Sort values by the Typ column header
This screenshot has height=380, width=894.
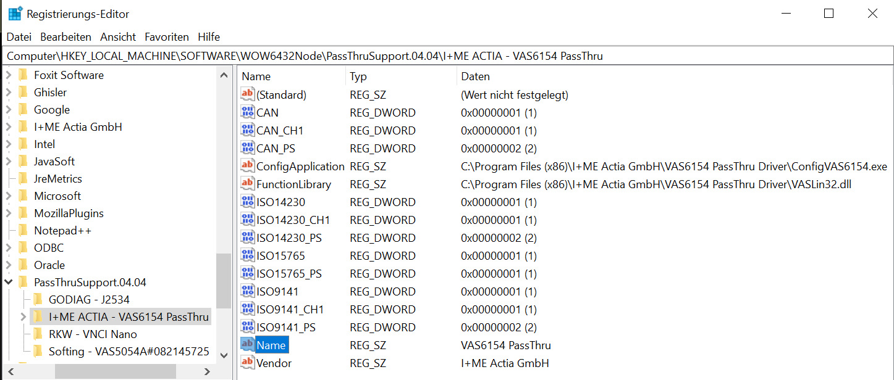(401, 76)
